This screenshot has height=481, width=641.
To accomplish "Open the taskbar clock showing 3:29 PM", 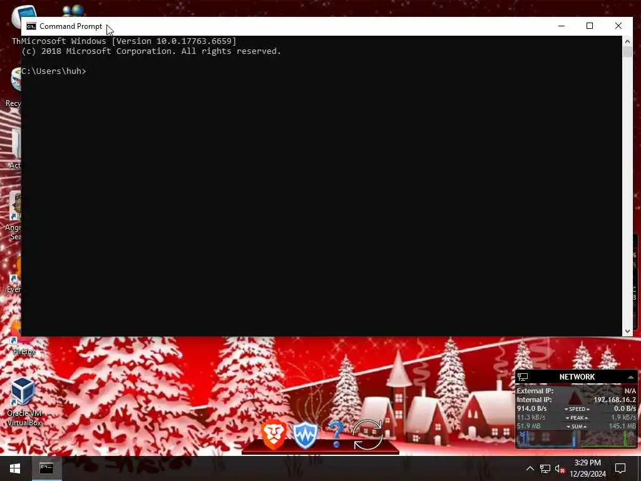I will click(x=587, y=468).
